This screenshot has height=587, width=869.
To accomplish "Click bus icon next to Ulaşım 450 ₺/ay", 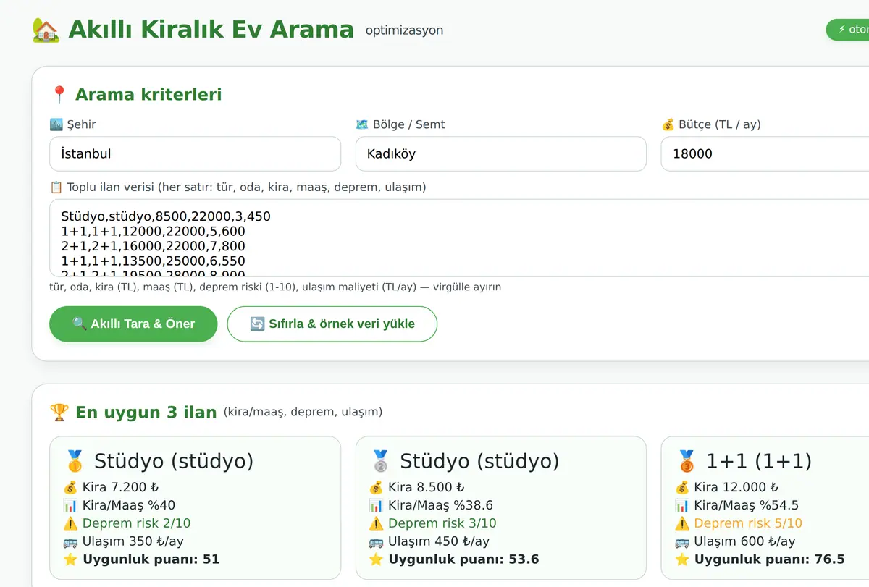I will click(376, 541).
